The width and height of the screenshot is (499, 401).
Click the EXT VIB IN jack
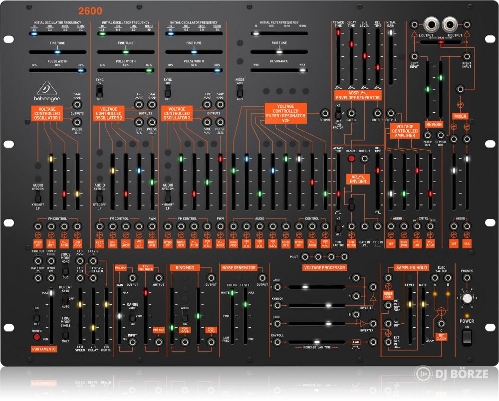pos(93,261)
